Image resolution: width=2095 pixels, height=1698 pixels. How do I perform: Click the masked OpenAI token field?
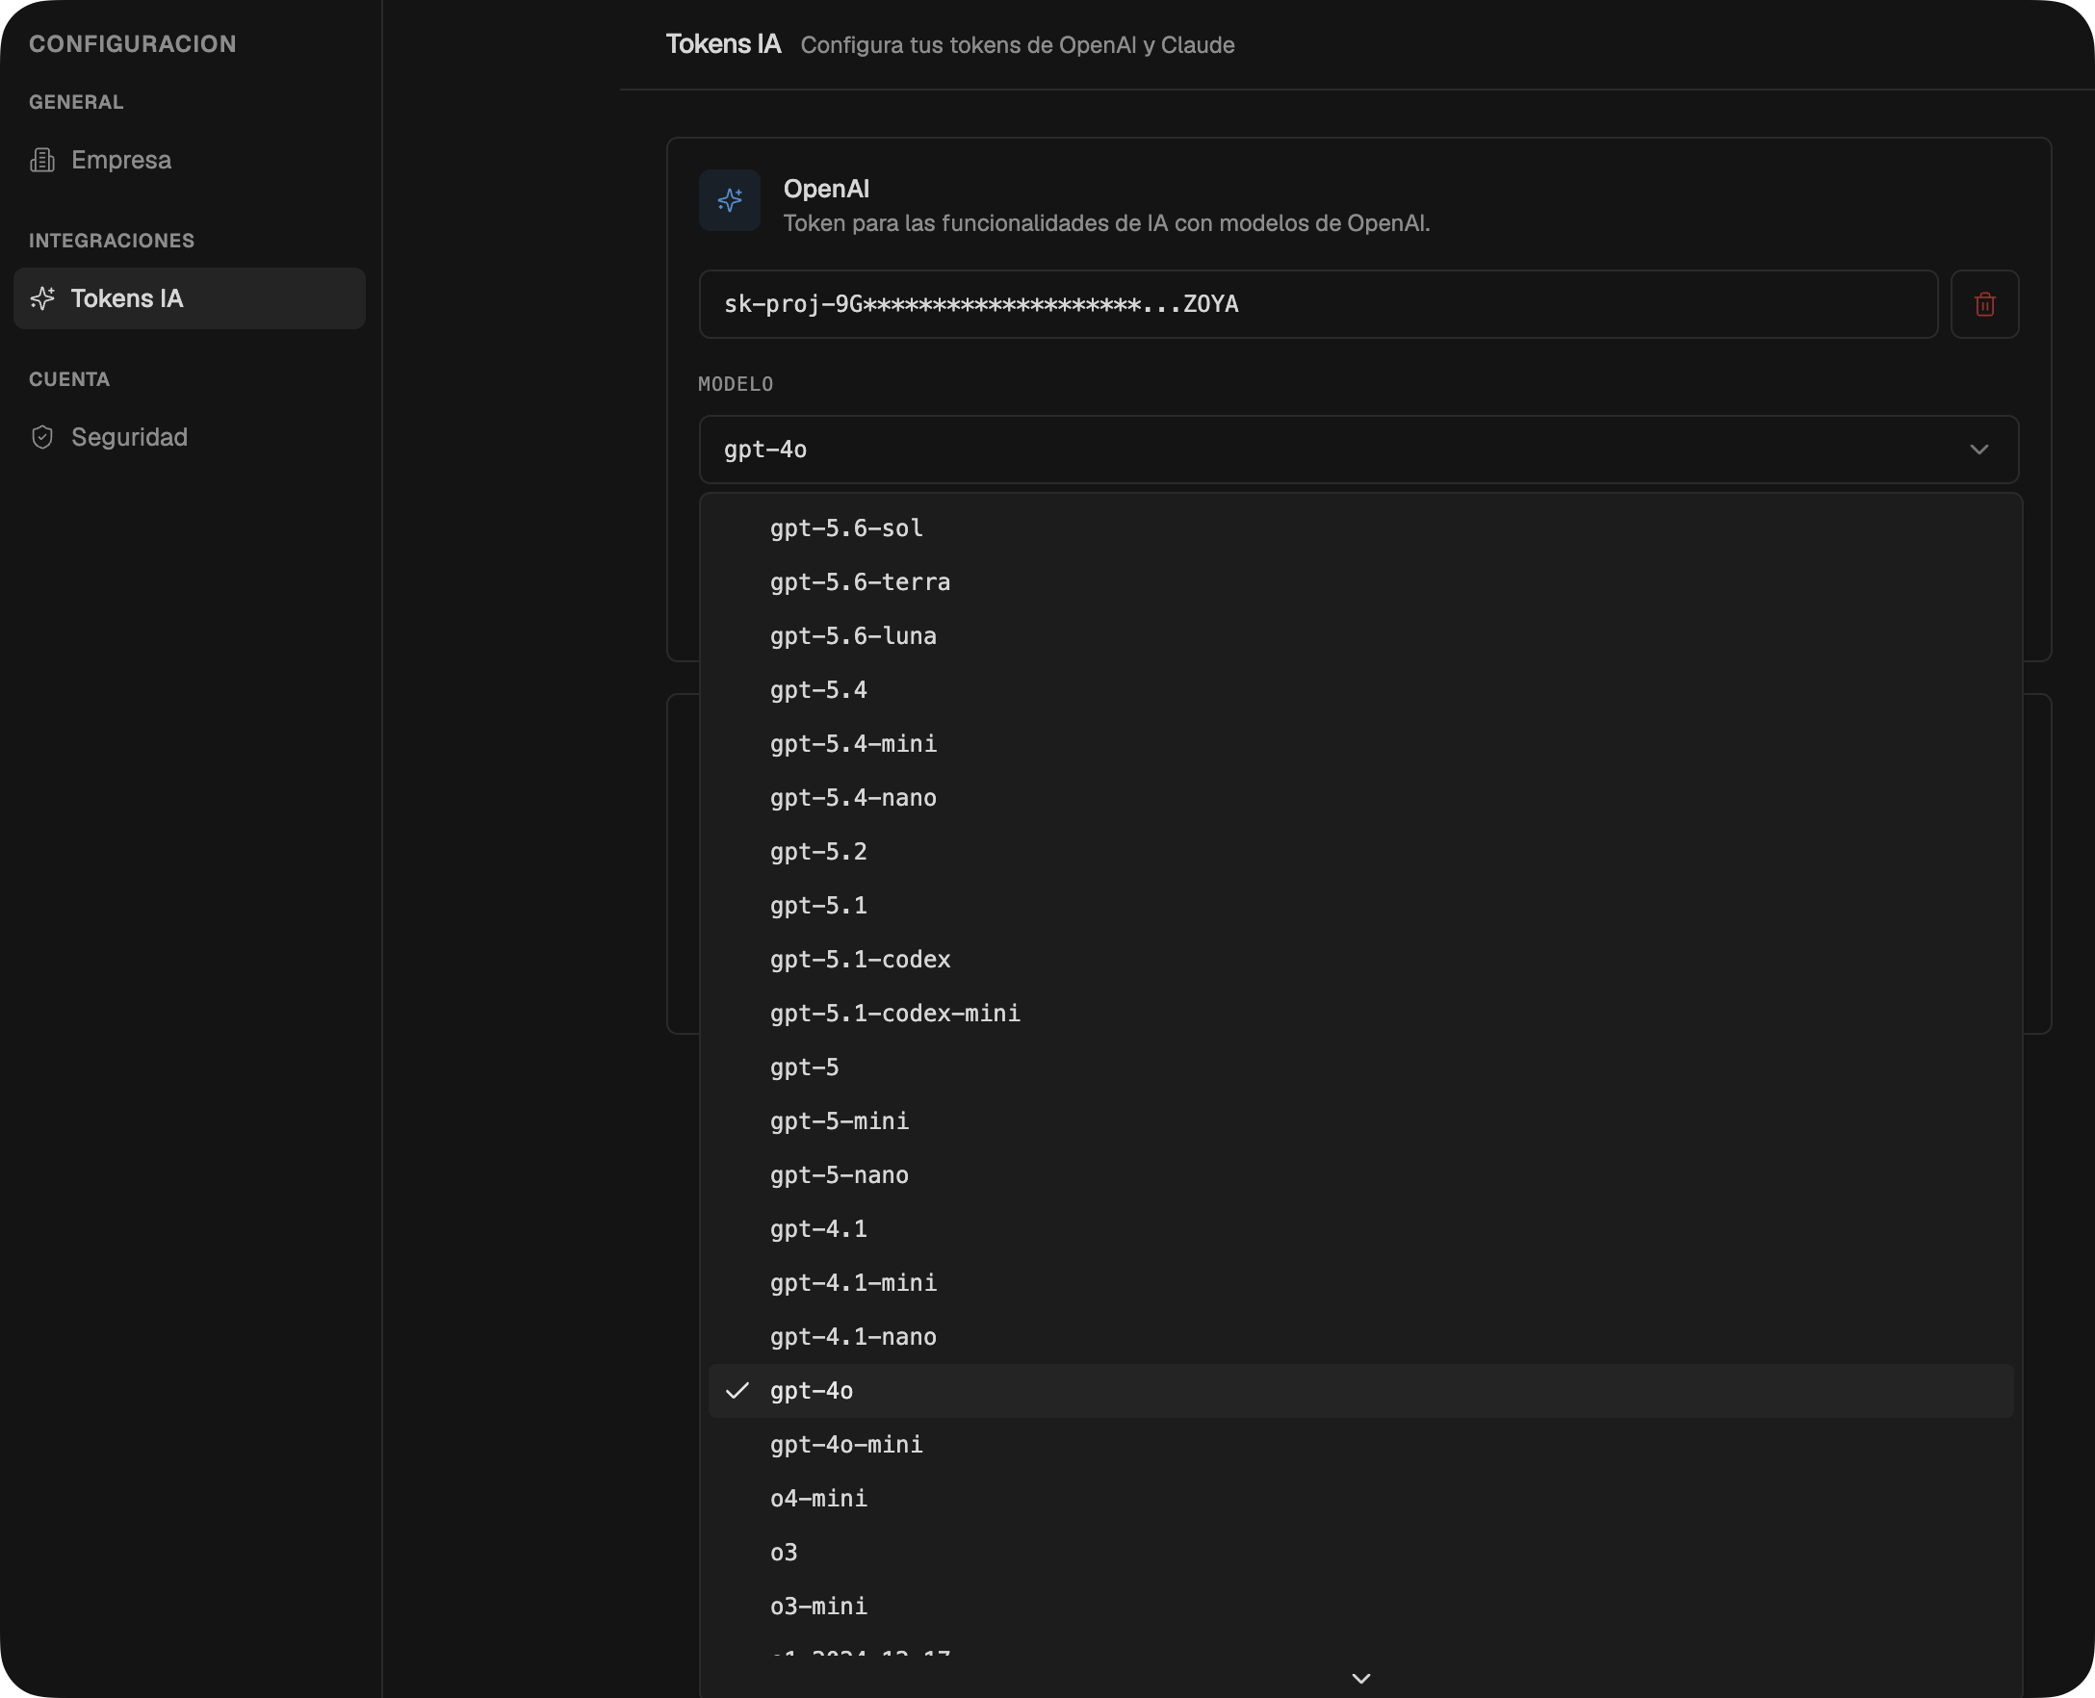[x=1318, y=304]
